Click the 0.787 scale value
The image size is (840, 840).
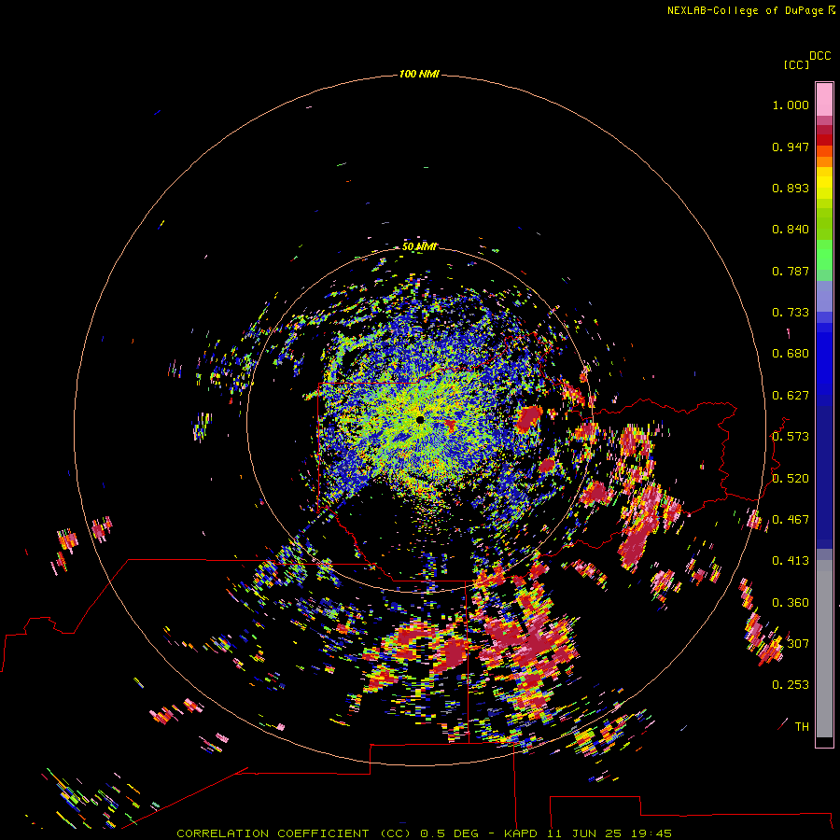click(791, 271)
